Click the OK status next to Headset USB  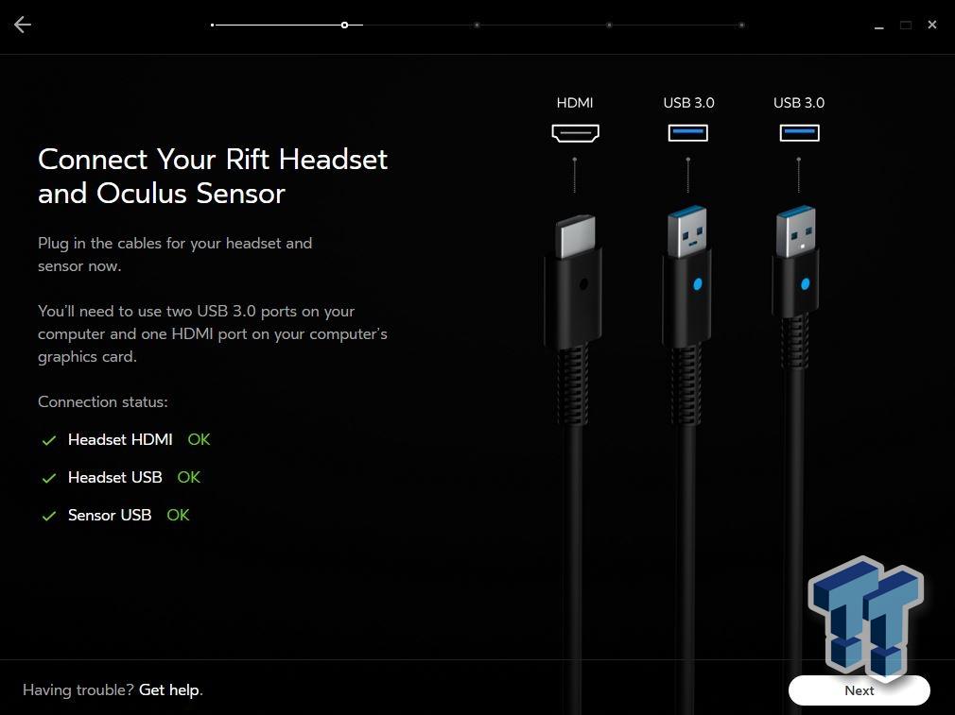point(188,477)
